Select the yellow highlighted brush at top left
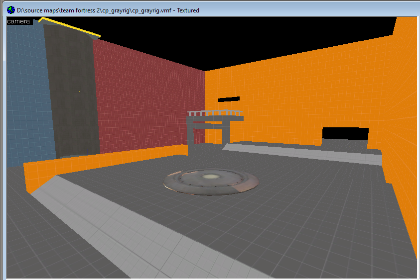Screen dimensions: 420x280 pyautogui.click(x=70, y=27)
